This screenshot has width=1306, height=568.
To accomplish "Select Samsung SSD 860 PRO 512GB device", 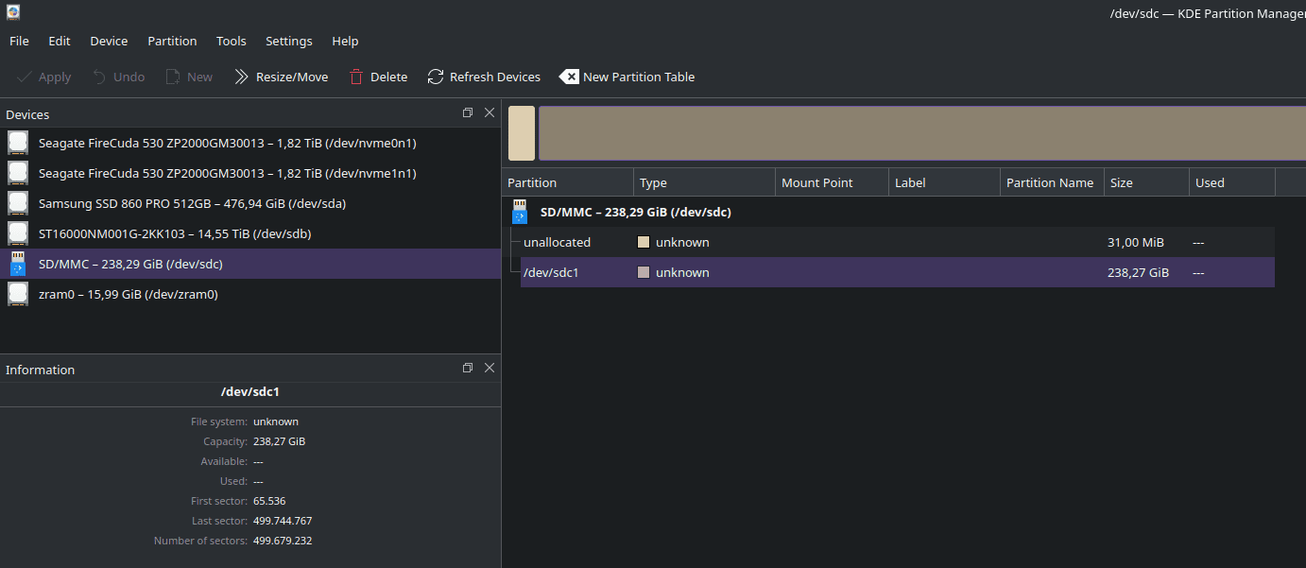I will (x=250, y=203).
